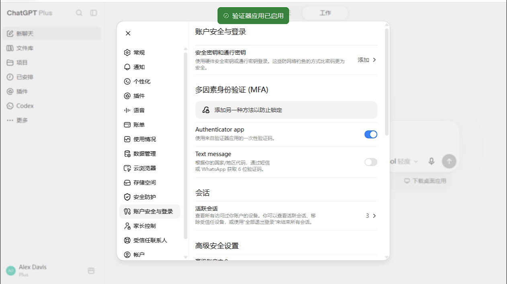Open the 安全防护 settings tab

pyautogui.click(x=149, y=197)
